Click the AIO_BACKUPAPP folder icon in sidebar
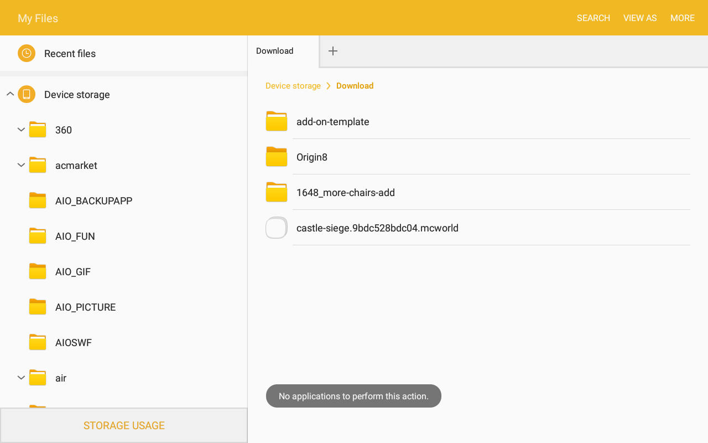Image resolution: width=708 pixels, height=443 pixels. tap(38, 200)
